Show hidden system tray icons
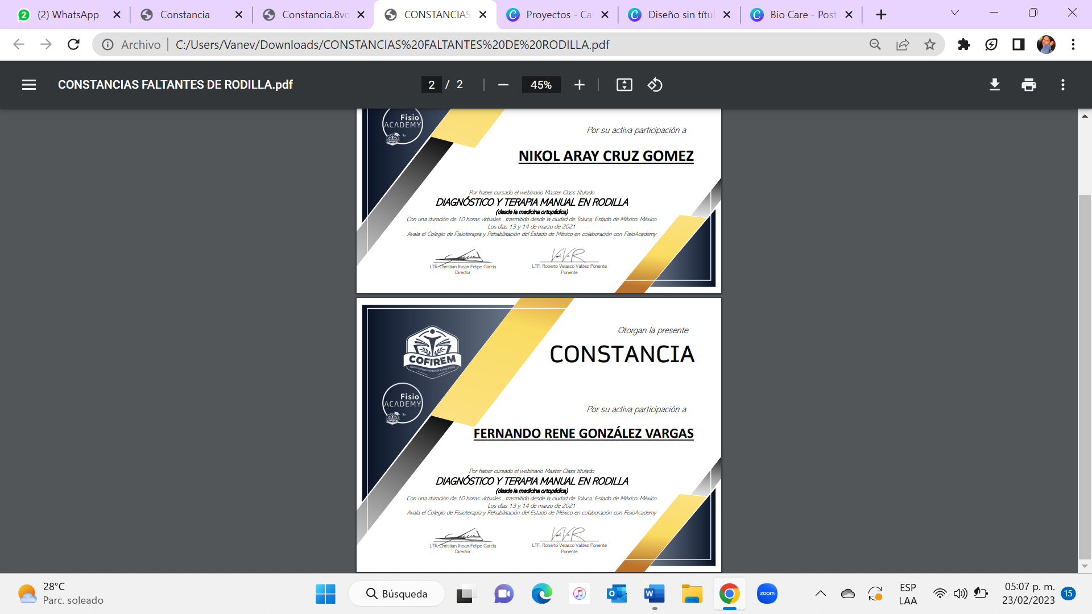The width and height of the screenshot is (1092, 614). 820,594
